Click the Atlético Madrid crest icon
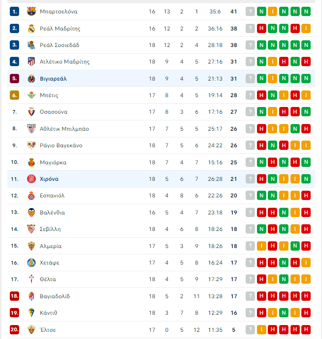The width and height of the screenshot is (322, 339). pyautogui.click(x=31, y=61)
